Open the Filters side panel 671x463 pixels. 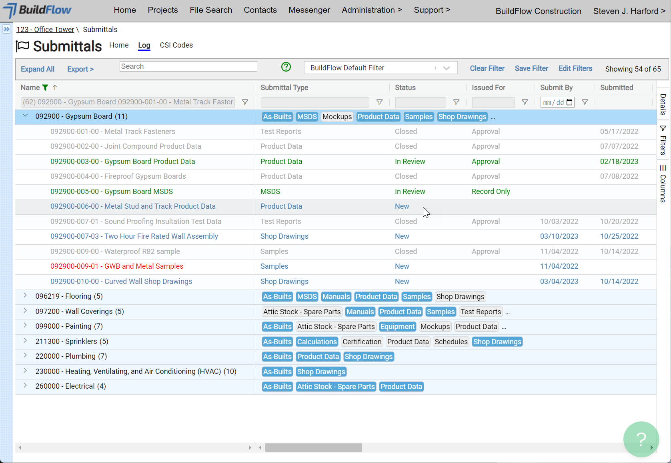pos(663,140)
